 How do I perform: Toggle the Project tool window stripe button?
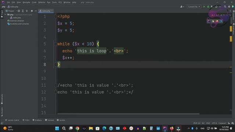[x=2, y=14]
